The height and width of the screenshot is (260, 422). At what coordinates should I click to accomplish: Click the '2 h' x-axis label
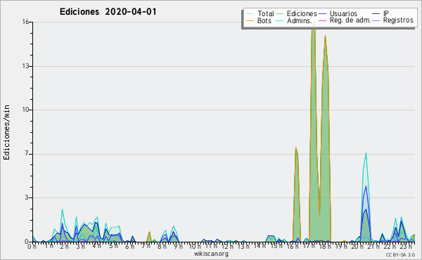64,246
